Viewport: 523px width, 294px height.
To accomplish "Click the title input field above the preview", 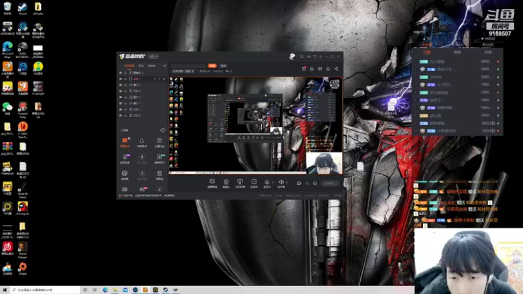I will (x=188, y=66).
